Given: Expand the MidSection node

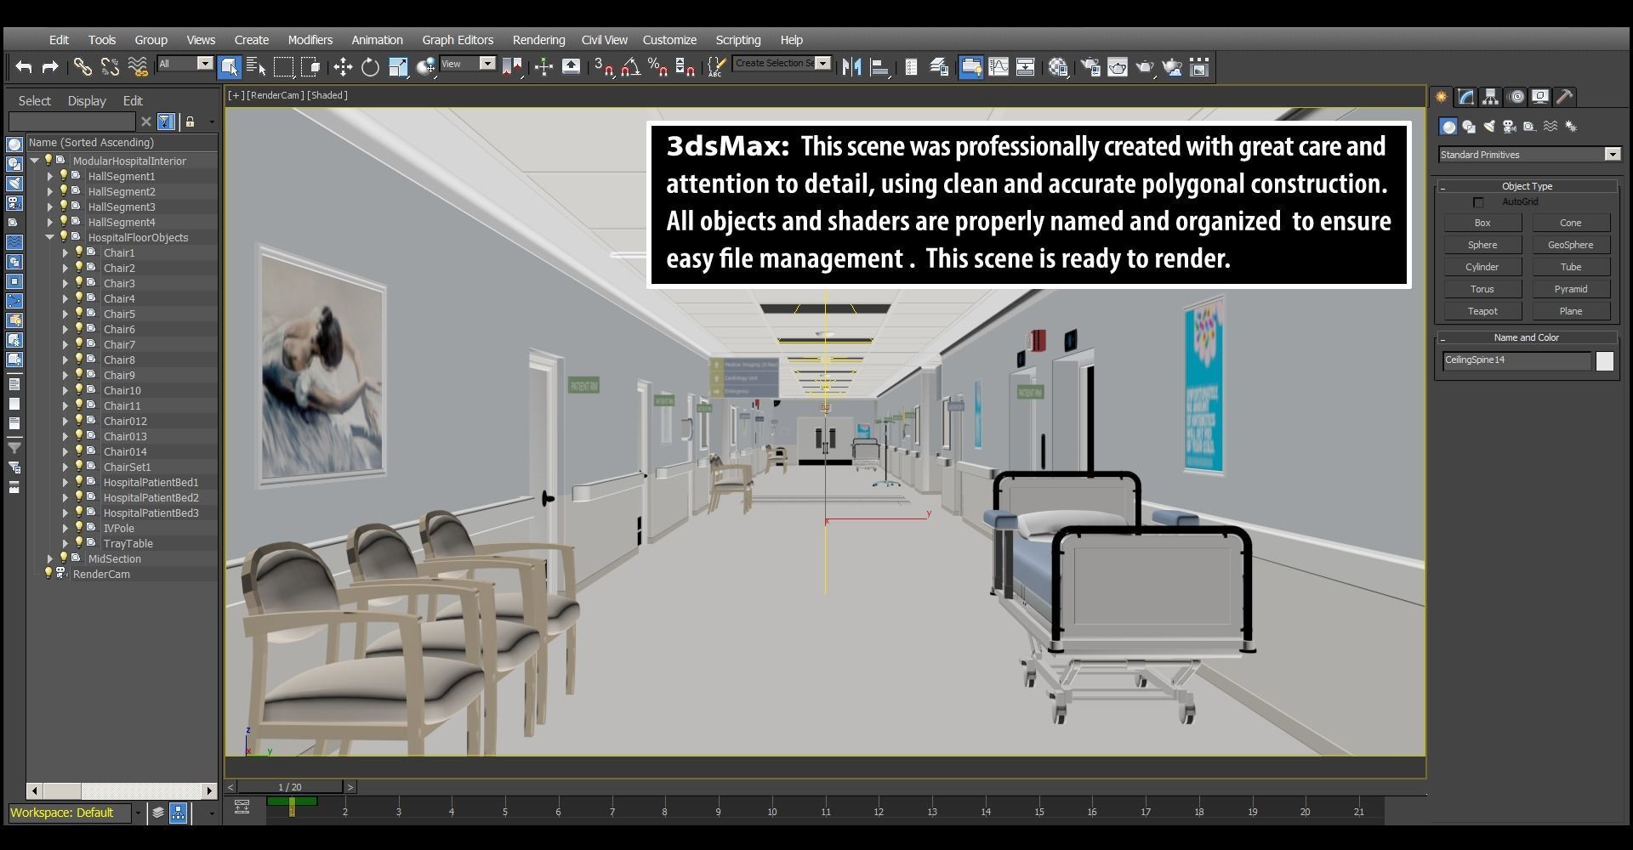Looking at the screenshot, I should (x=50, y=558).
